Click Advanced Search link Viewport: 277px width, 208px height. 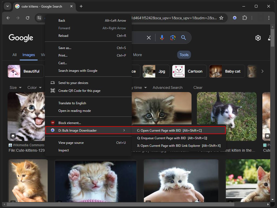(x=167, y=87)
